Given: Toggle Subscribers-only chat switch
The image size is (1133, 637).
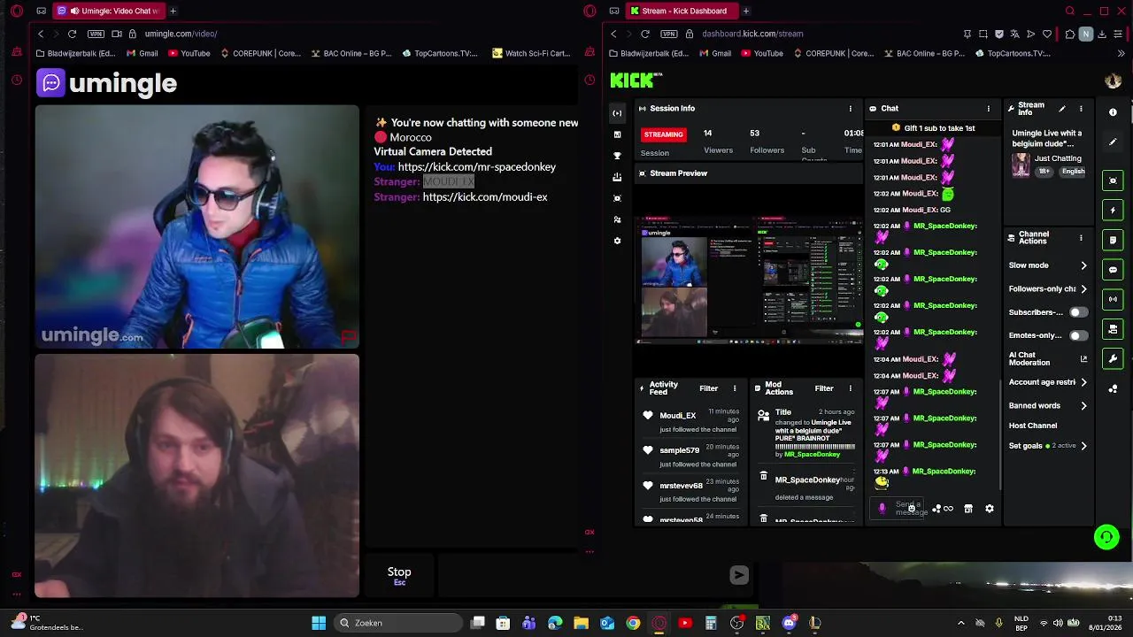Looking at the screenshot, I should [1077, 312].
